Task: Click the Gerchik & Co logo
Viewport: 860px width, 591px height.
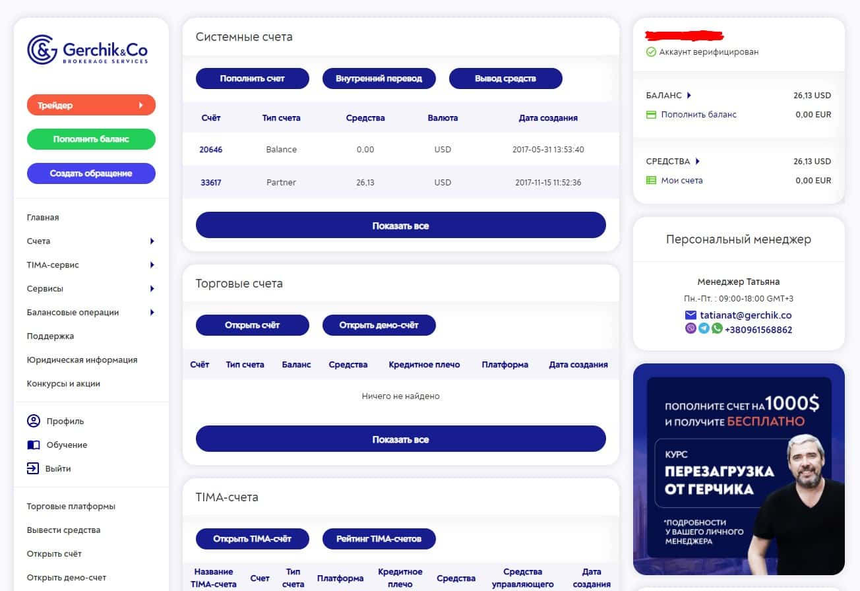Action: click(x=87, y=50)
